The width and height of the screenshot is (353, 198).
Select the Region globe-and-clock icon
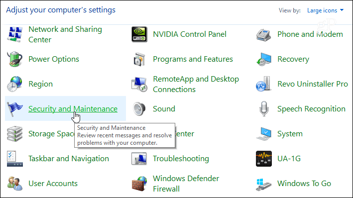click(x=14, y=84)
